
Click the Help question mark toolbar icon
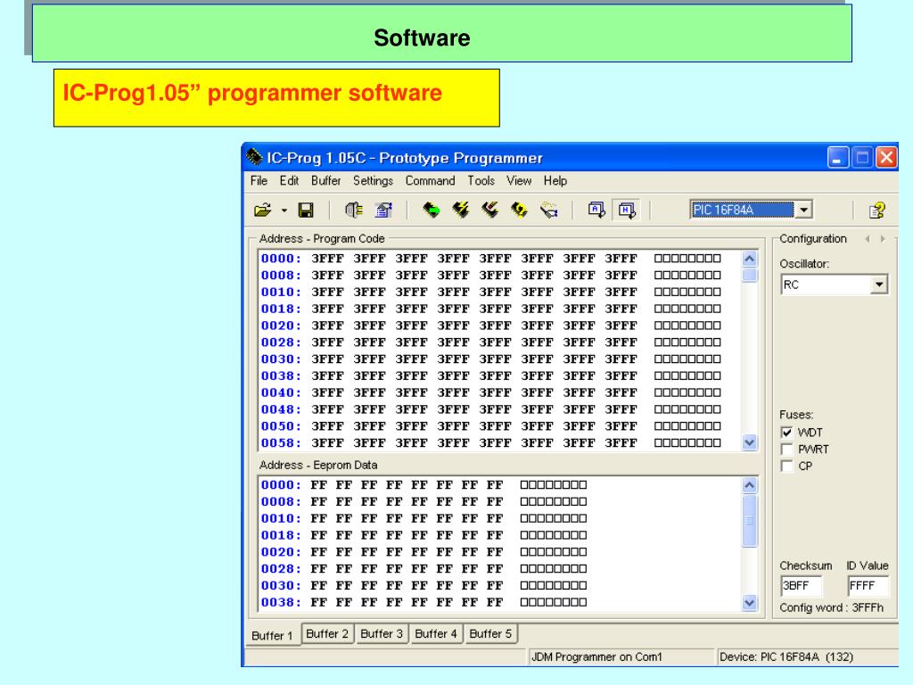[x=877, y=210]
